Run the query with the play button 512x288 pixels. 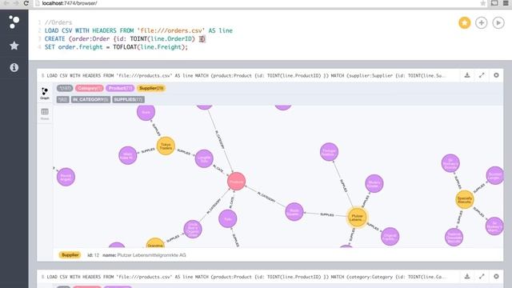tap(498, 23)
